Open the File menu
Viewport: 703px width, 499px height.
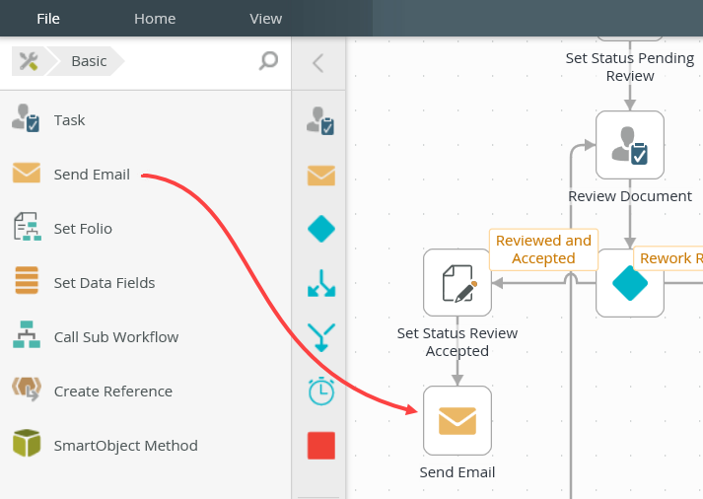(48, 18)
